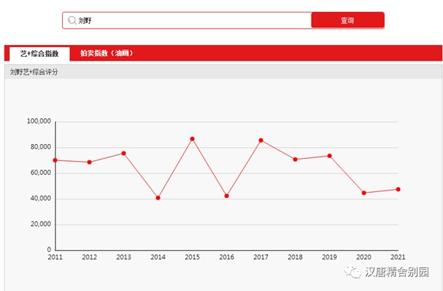
Task: Click the 2014 low data point
Action: click(x=158, y=198)
